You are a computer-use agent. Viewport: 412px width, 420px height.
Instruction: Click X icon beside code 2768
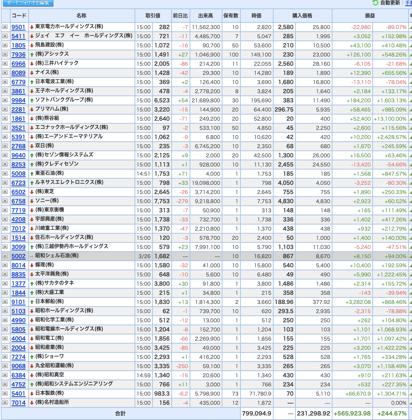click(x=5, y=146)
